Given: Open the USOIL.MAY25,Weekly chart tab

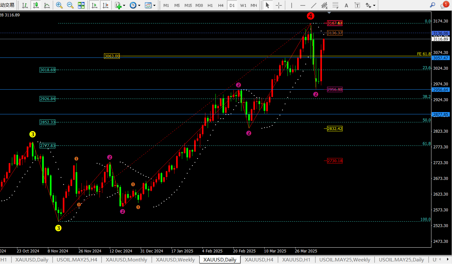Looking at the screenshot, I should pos(344,260).
